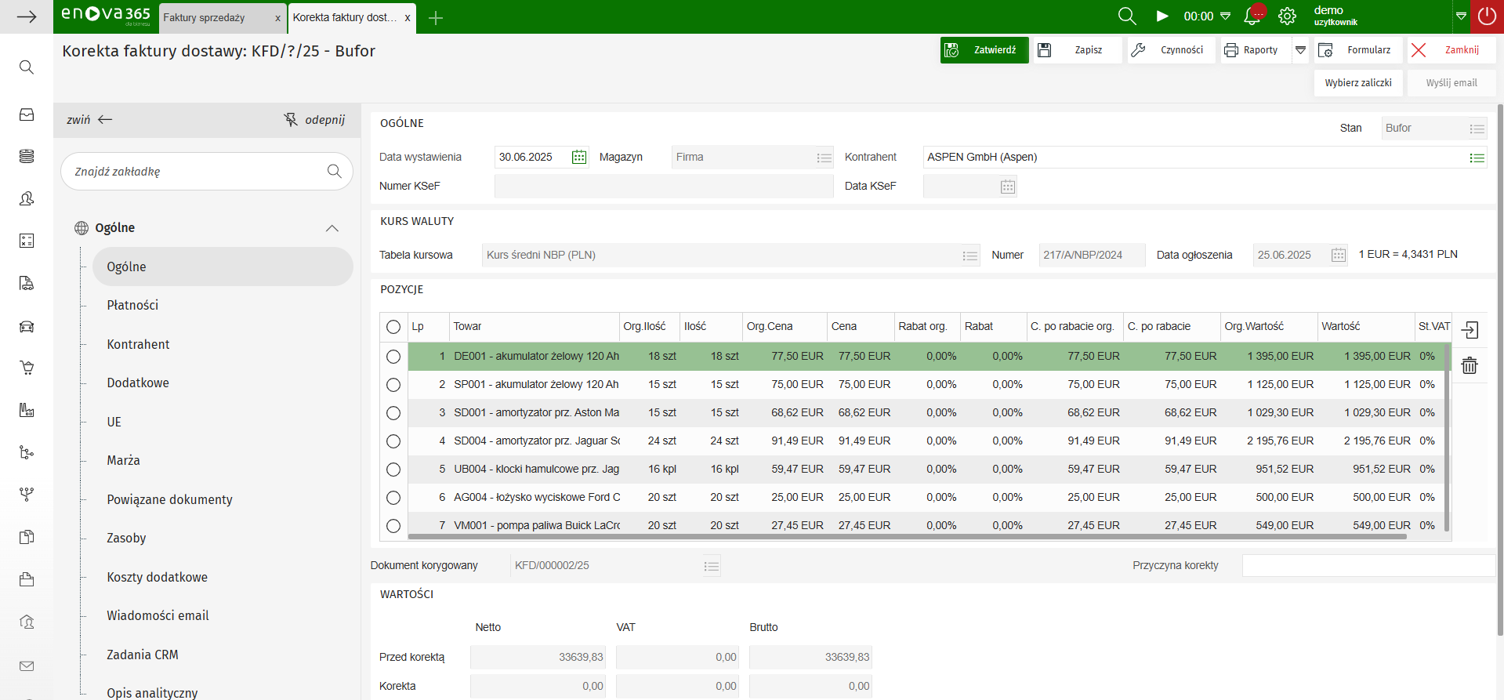The image size is (1504, 700).
Task: Click the Zatwierdź button
Action: pyautogui.click(x=984, y=50)
